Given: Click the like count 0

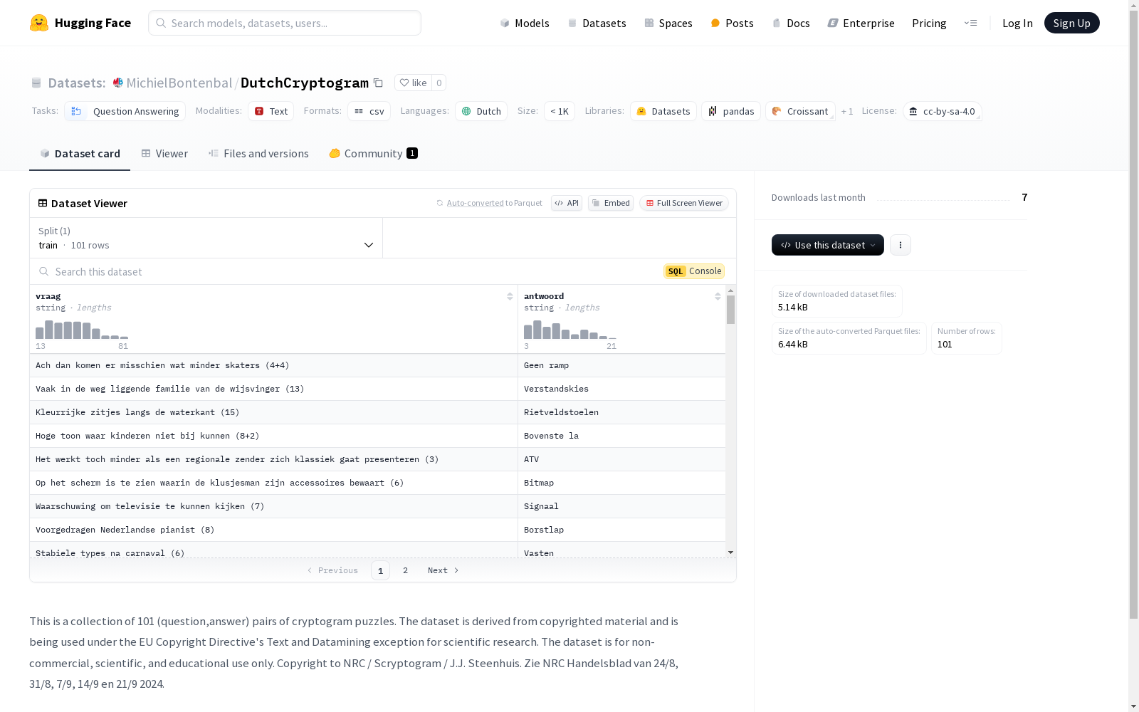Looking at the screenshot, I should click(x=439, y=83).
